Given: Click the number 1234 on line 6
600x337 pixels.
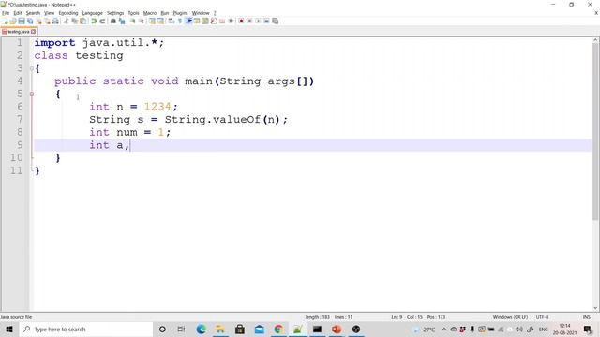Looking at the screenshot, I should pyautogui.click(x=157, y=107).
